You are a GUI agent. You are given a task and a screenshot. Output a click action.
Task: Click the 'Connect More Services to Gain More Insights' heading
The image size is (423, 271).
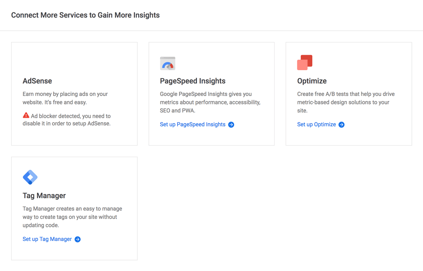point(85,15)
